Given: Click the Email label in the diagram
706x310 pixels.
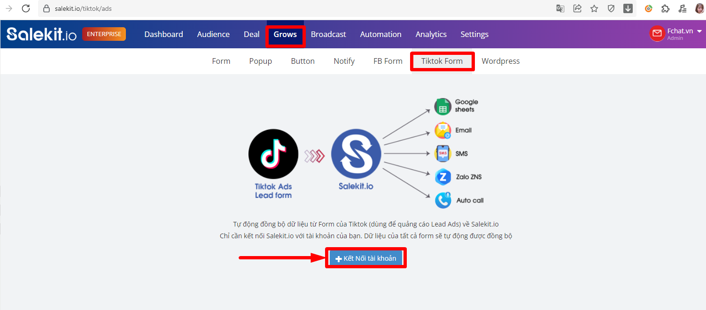Looking at the screenshot, I should click(x=464, y=130).
